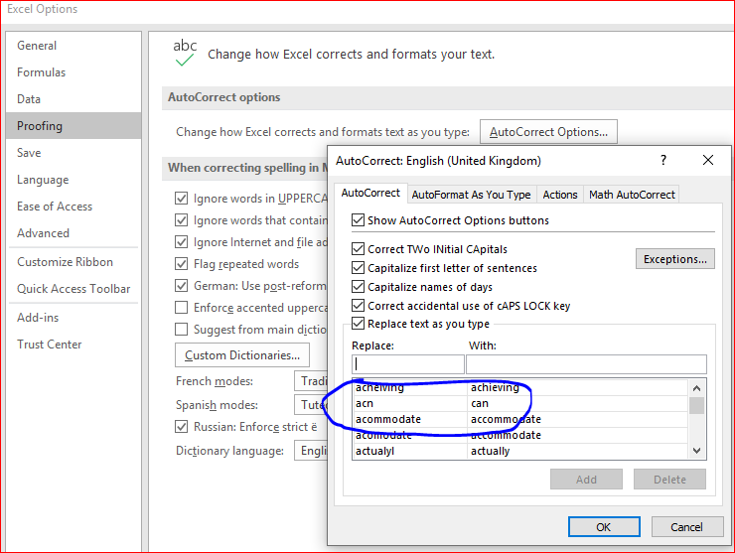This screenshot has width=735, height=553.
Task: Open the Dictionary language dropdown
Action: (311, 451)
